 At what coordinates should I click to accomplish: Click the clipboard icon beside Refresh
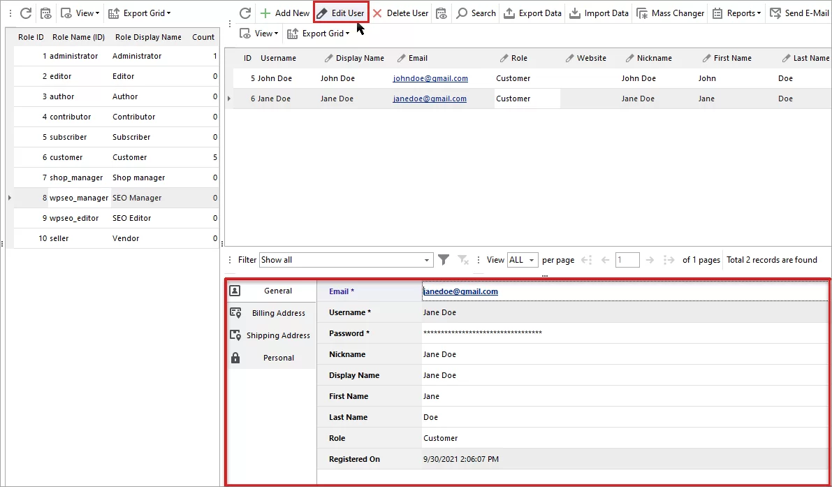(x=46, y=13)
